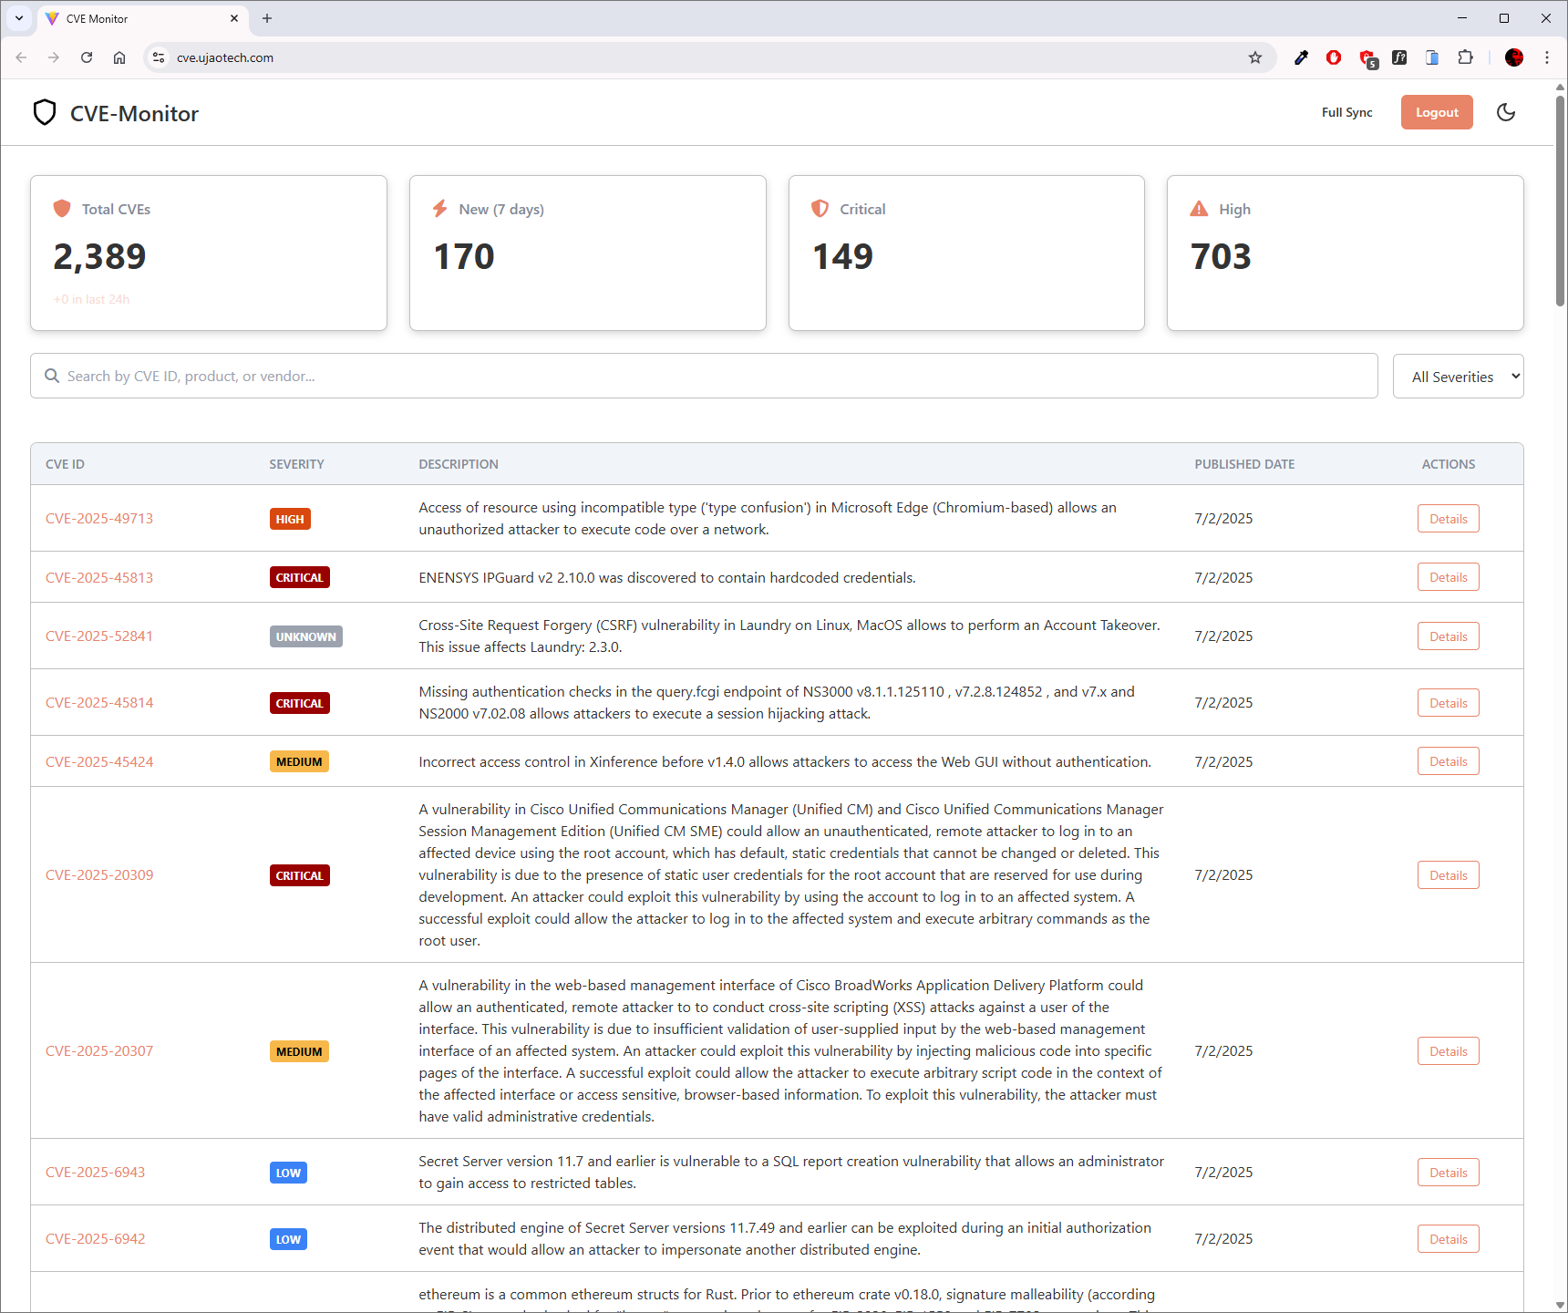Click the search magnifier icon

[52, 376]
